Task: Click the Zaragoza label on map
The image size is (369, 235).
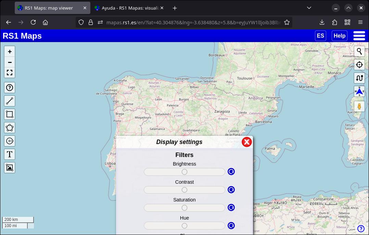Action: coord(222,112)
